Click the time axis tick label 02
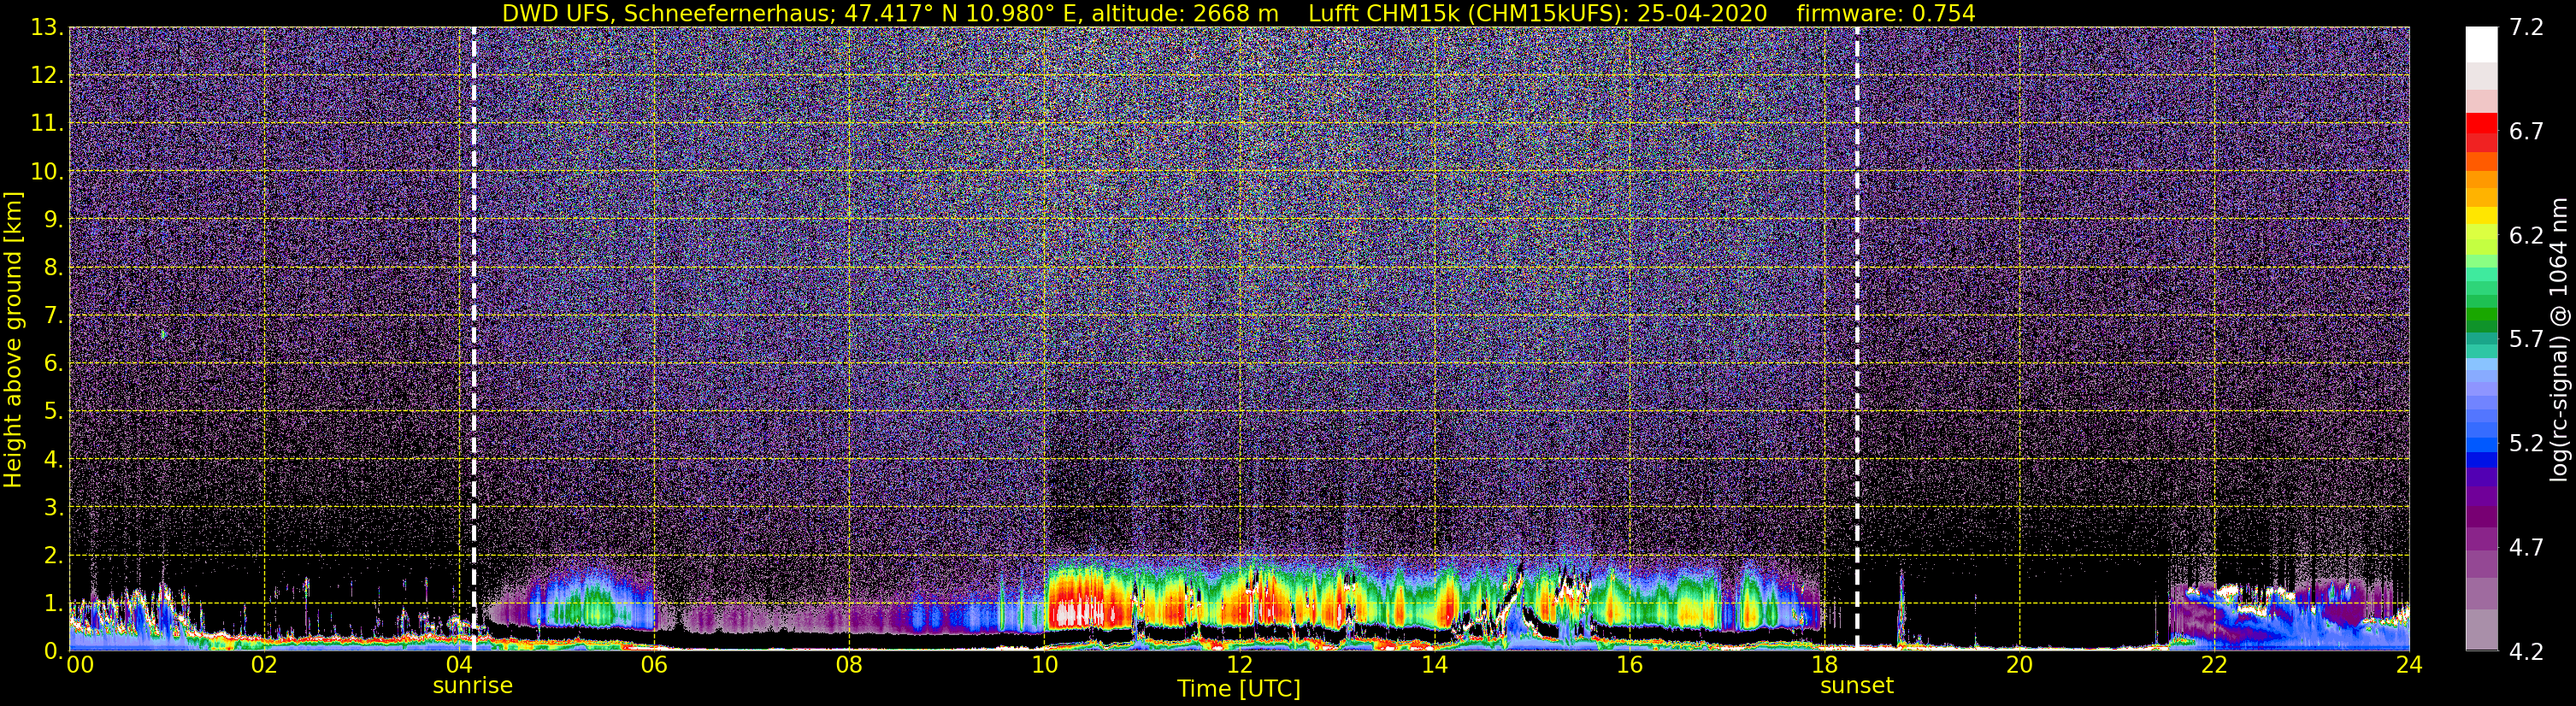Image resolution: width=2576 pixels, height=706 pixels. click(264, 666)
